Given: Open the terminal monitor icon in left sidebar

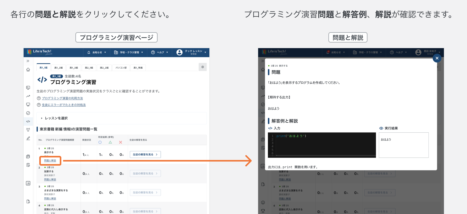Looking at the screenshot, I should pos(28,88).
